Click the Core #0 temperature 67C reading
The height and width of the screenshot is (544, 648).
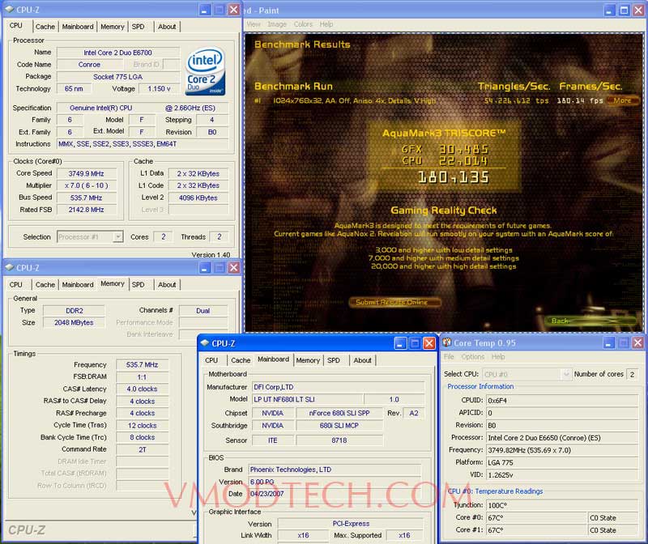point(536,518)
